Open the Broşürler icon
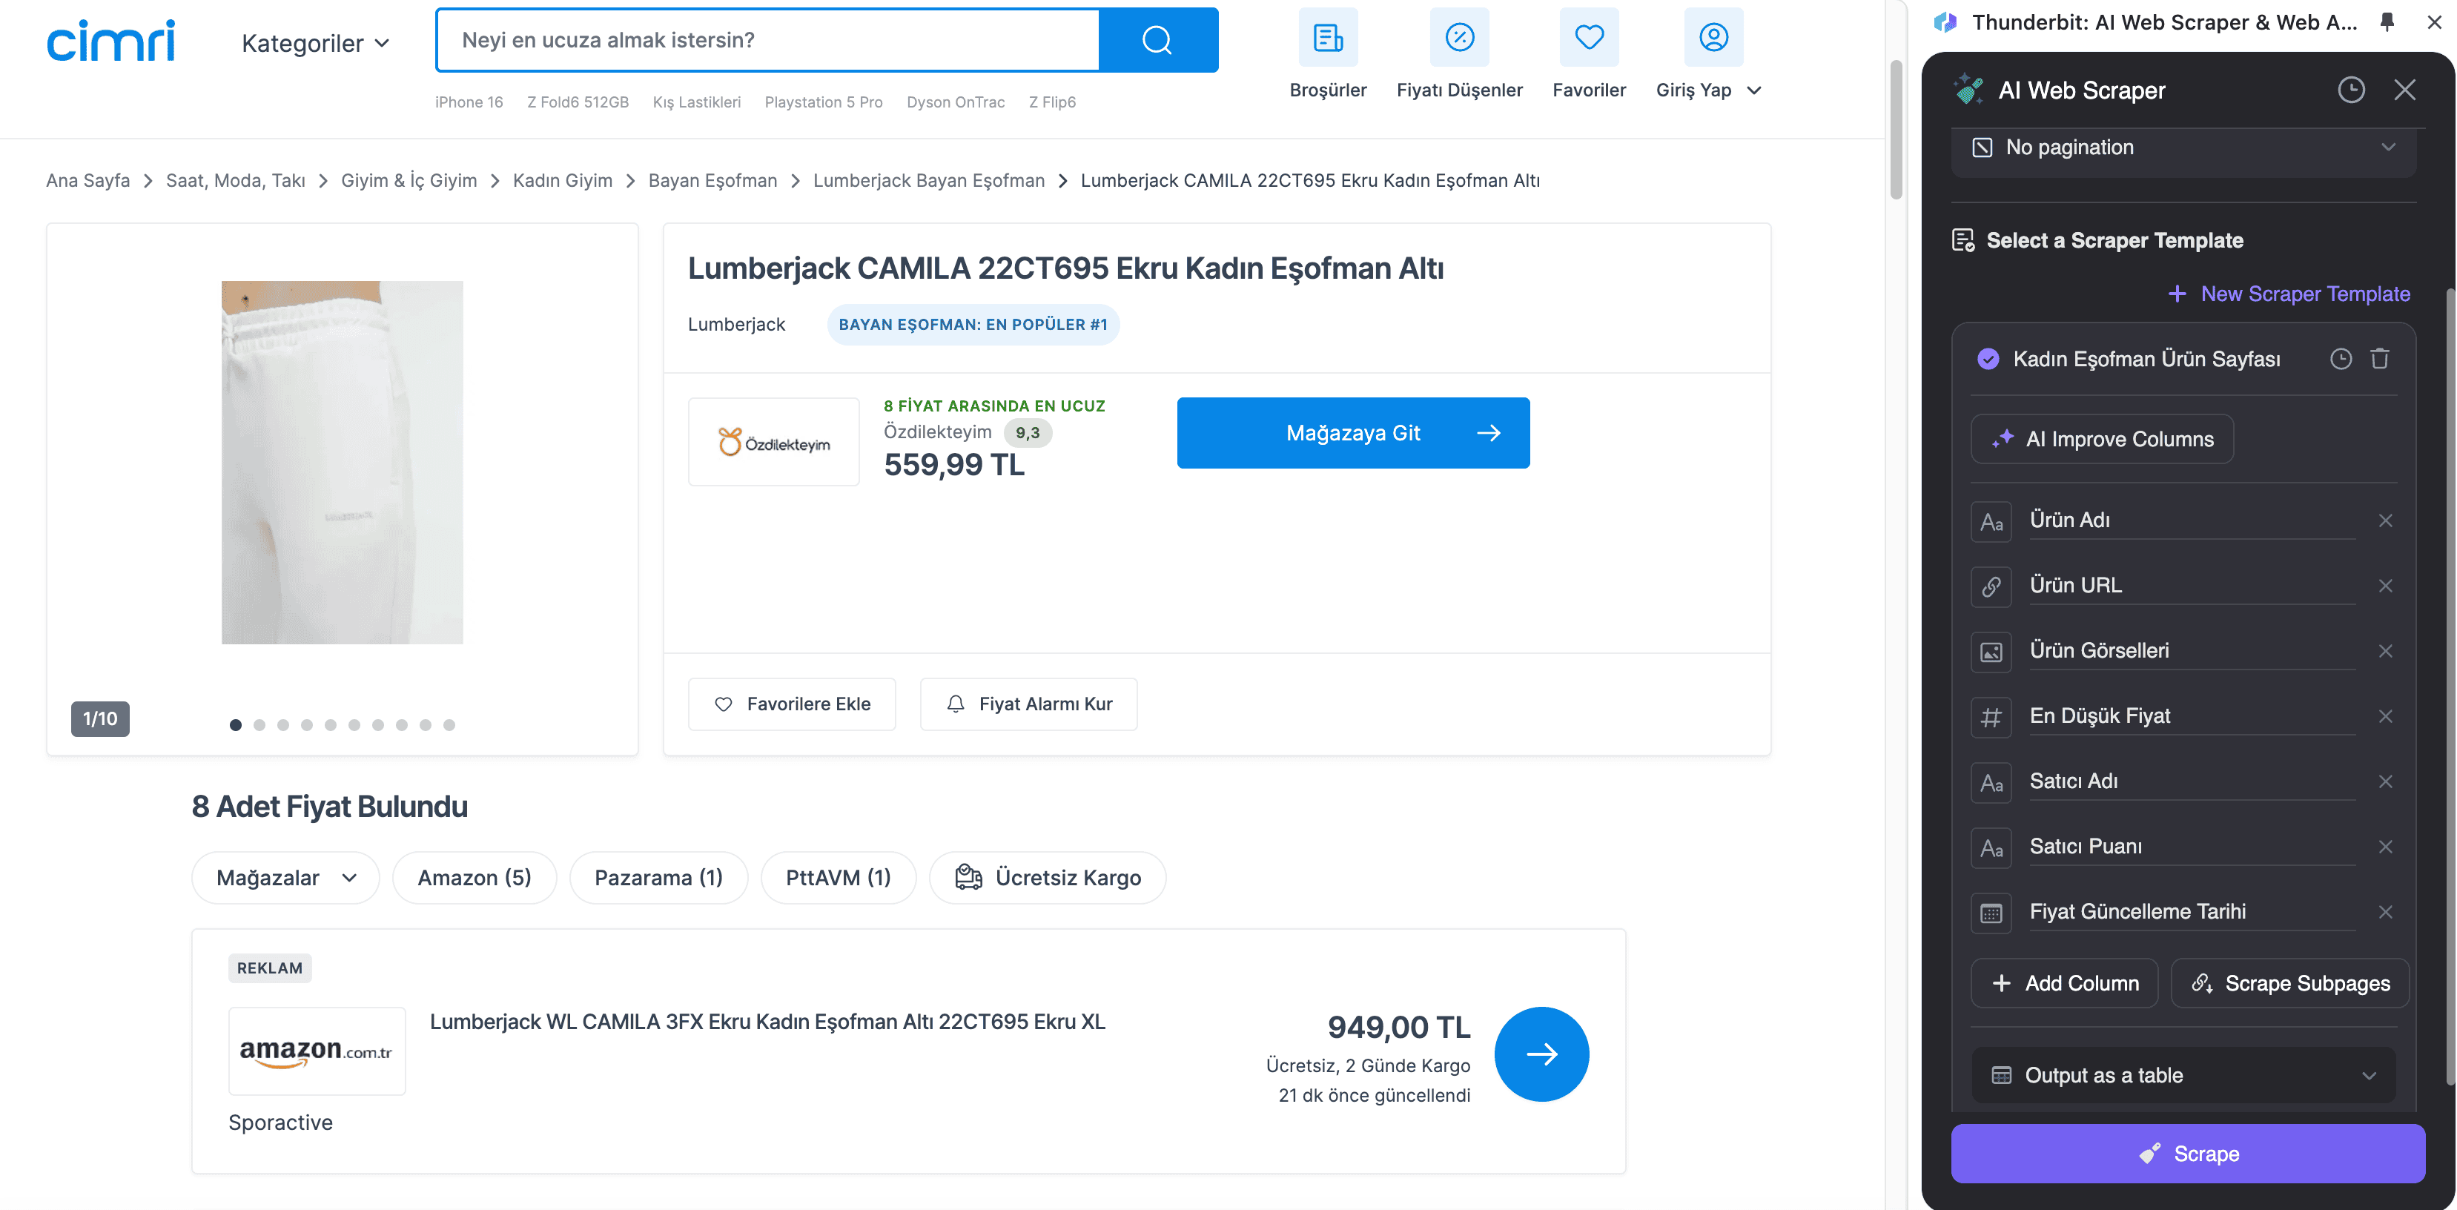The width and height of the screenshot is (2457, 1210). pos(1328,38)
